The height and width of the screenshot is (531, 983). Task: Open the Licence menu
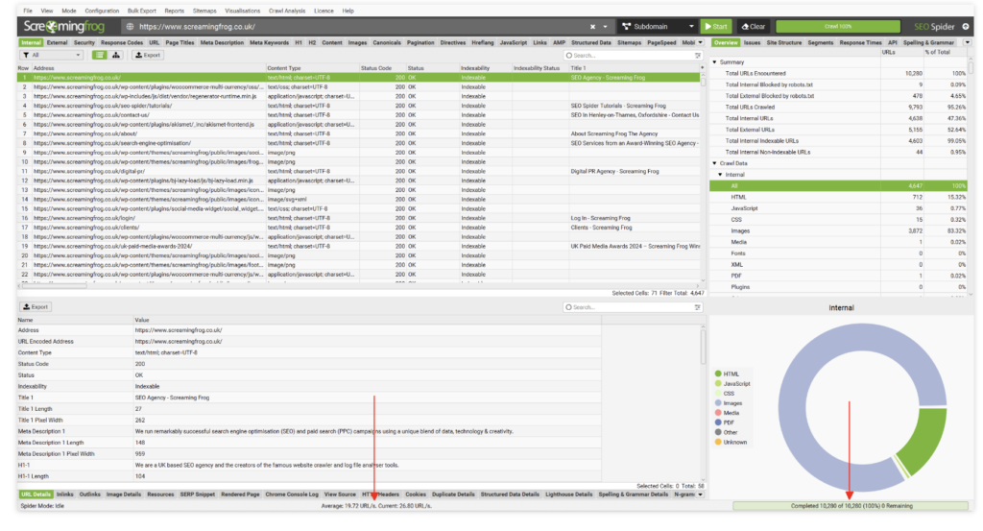pos(324,11)
